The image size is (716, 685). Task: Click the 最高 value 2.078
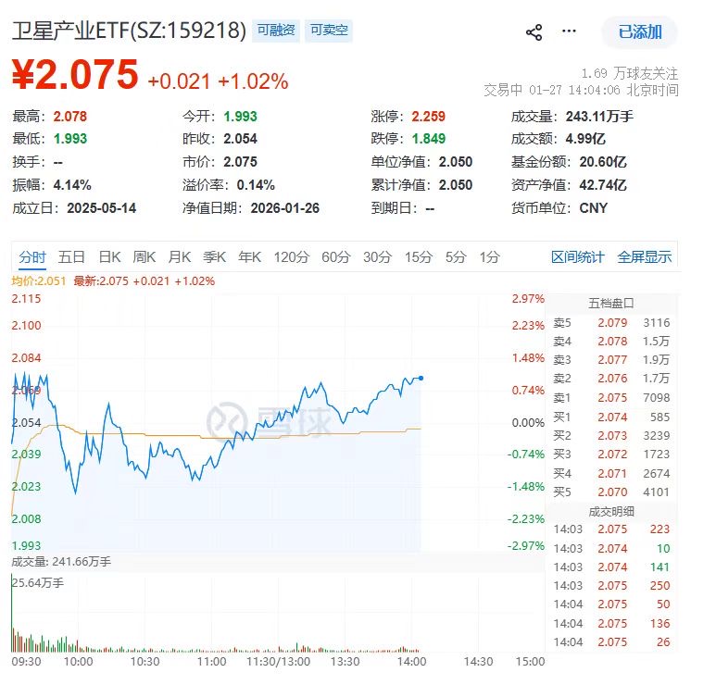69,117
